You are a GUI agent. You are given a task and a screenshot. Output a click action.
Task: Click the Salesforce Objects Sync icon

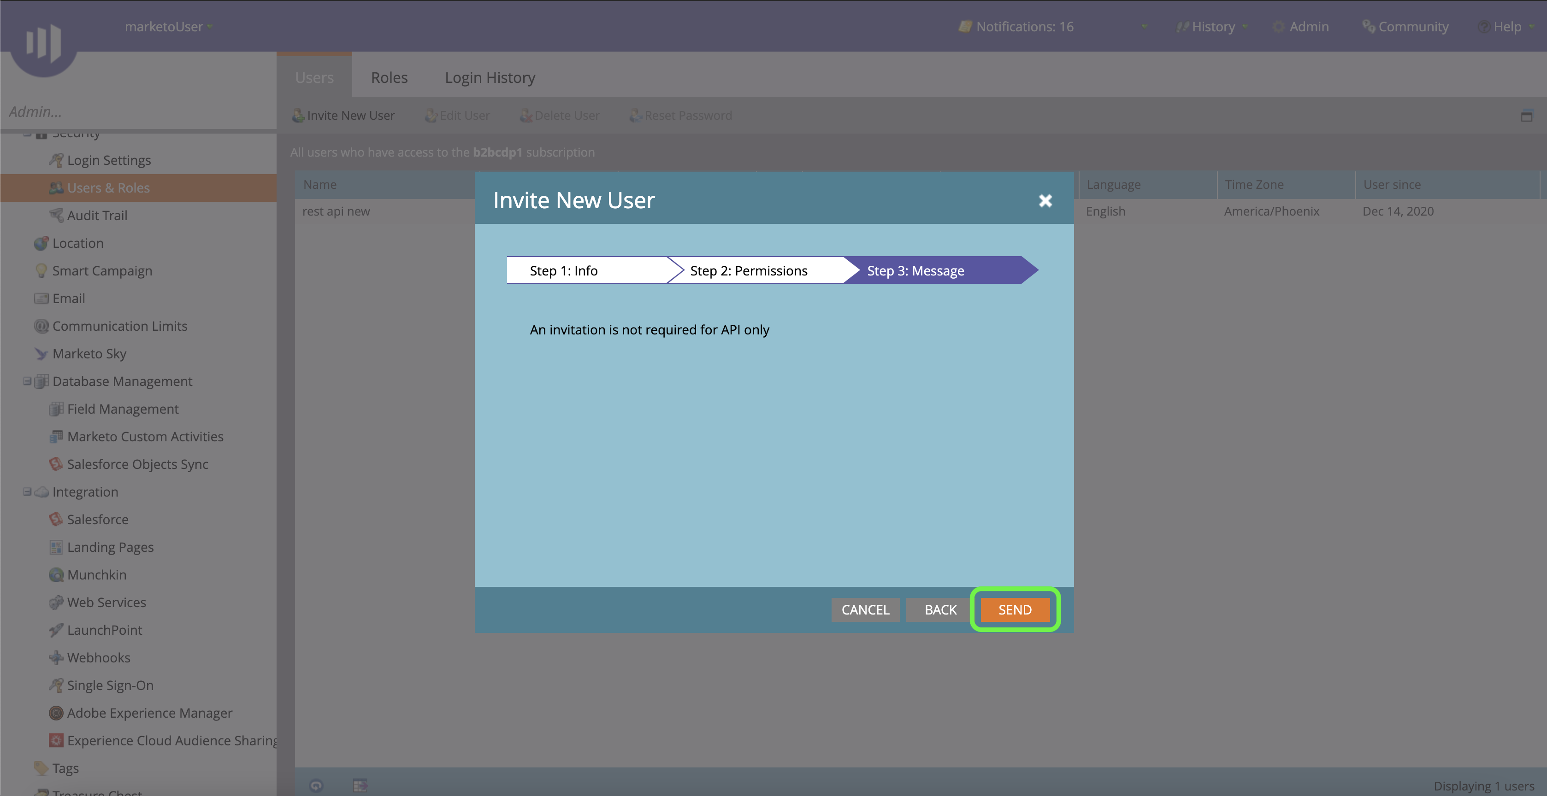pyautogui.click(x=56, y=464)
